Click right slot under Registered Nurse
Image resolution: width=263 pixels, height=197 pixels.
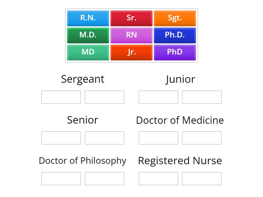(202, 179)
